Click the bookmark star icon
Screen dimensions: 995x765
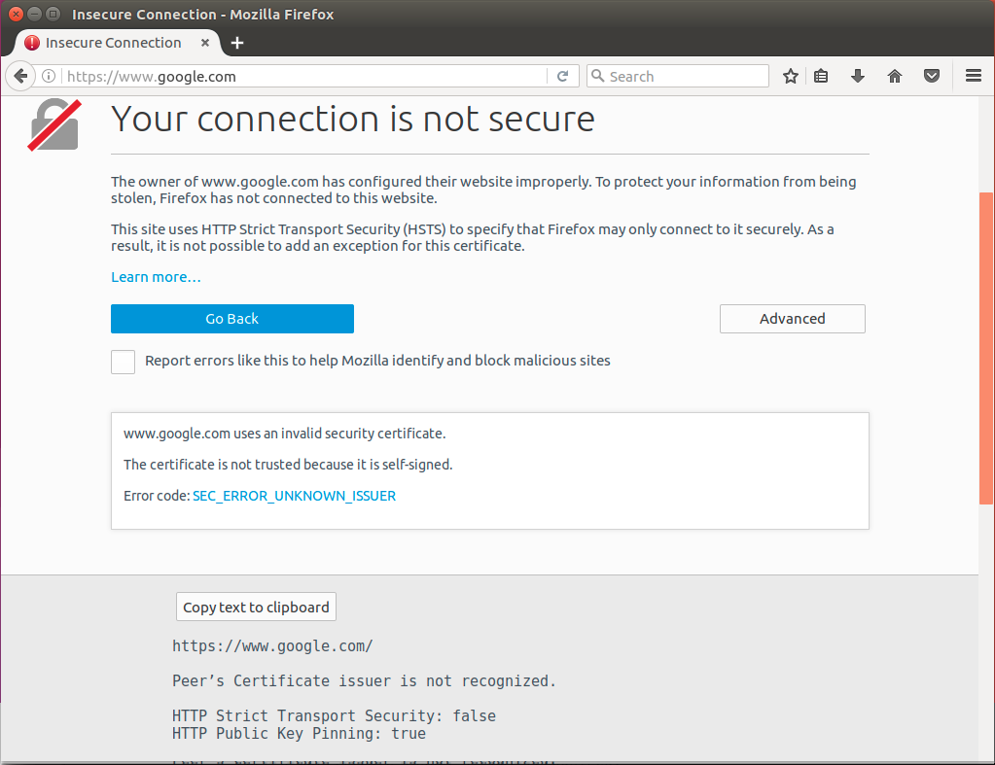(x=790, y=76)
